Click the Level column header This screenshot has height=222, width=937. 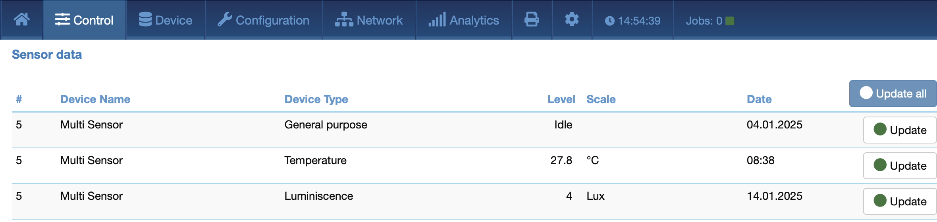561,99
